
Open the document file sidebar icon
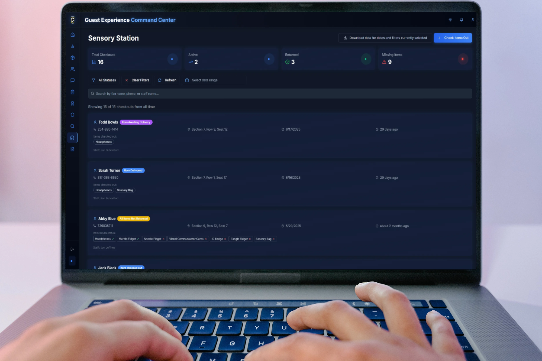73,149
